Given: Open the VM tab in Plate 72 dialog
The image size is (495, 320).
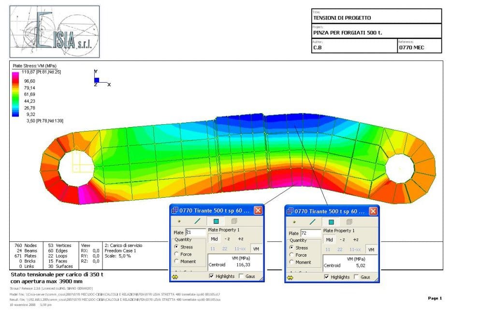Looking at the screenshot, I should 371,249.
